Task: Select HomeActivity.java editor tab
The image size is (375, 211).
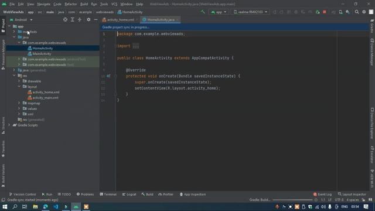Action: pyautogui.click(x=161, y=19)
